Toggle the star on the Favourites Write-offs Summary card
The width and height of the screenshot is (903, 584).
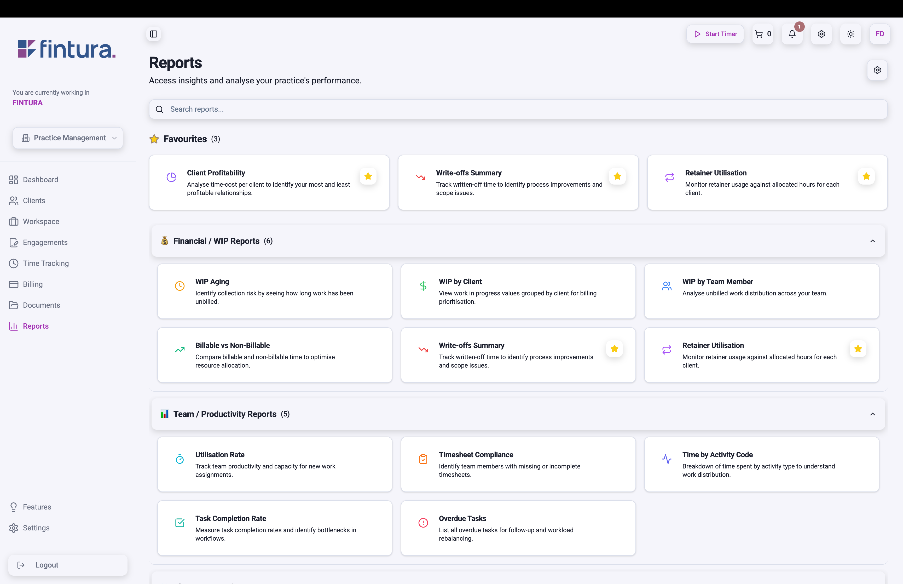point(617,176)
